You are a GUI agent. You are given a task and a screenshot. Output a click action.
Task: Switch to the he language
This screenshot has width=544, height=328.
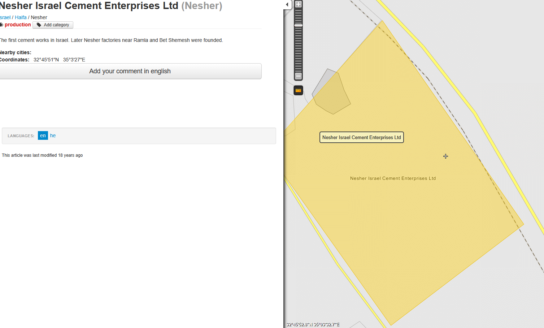(53, 135)
